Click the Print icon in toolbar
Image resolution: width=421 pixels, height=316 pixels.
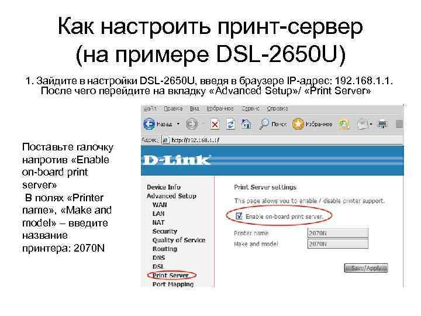pos(382,124)
